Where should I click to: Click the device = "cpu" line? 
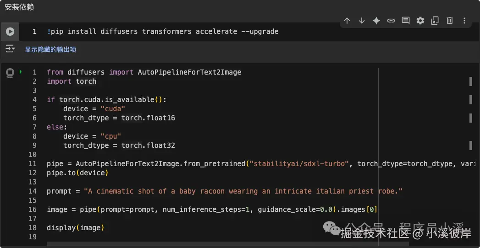pyautogui.click(x=92, y=136)
